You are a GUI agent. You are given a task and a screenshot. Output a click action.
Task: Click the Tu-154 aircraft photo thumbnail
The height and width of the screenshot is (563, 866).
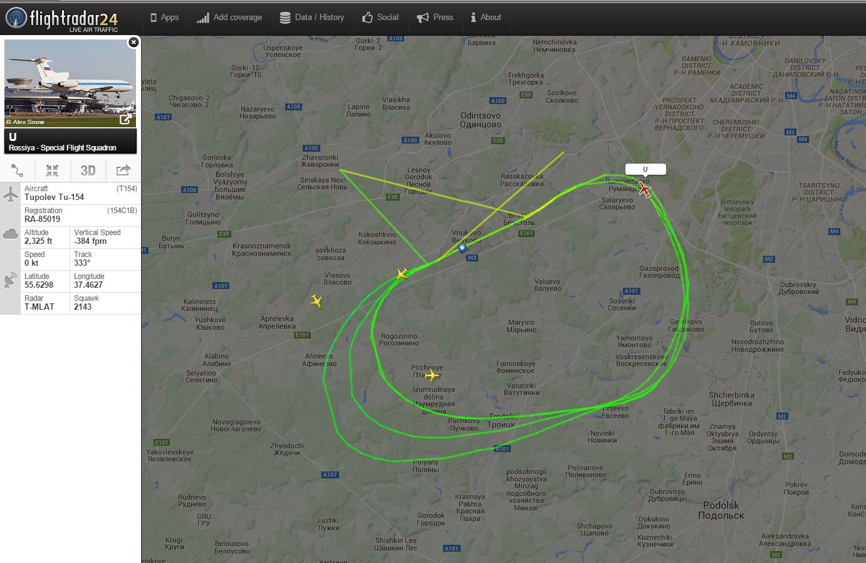[x=70, y=83]
